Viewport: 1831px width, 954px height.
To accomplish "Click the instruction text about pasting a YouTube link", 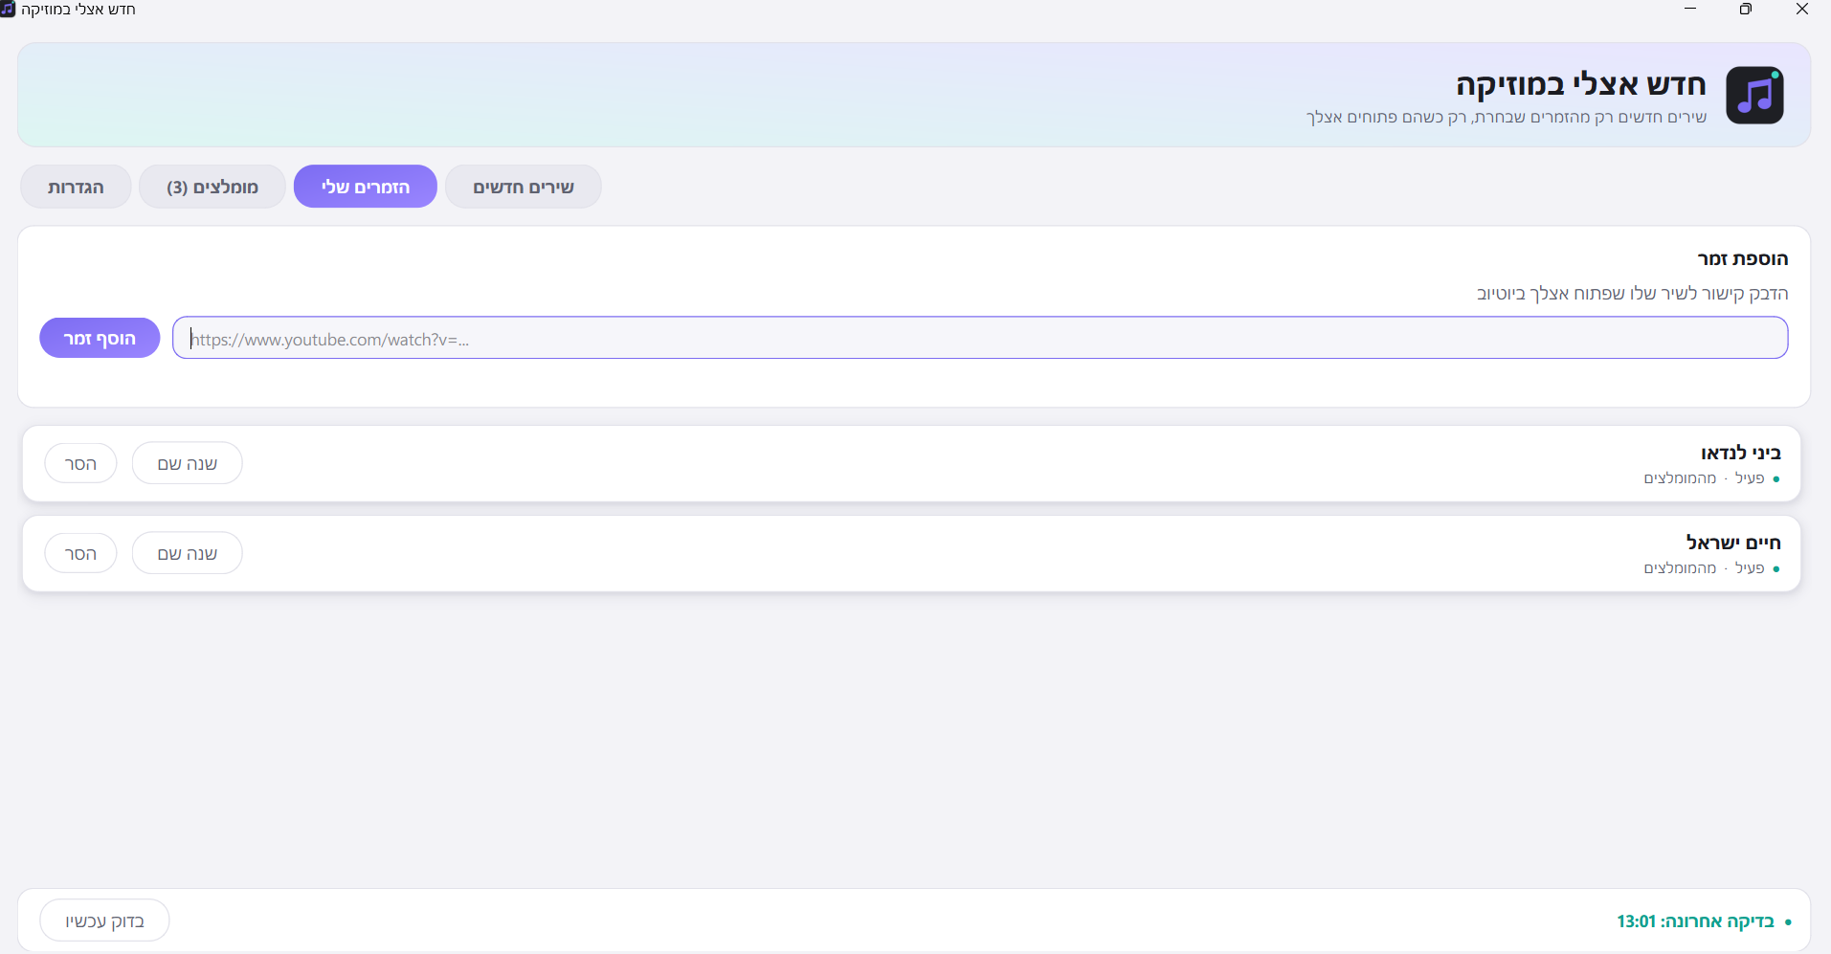I will (1632, 293).
